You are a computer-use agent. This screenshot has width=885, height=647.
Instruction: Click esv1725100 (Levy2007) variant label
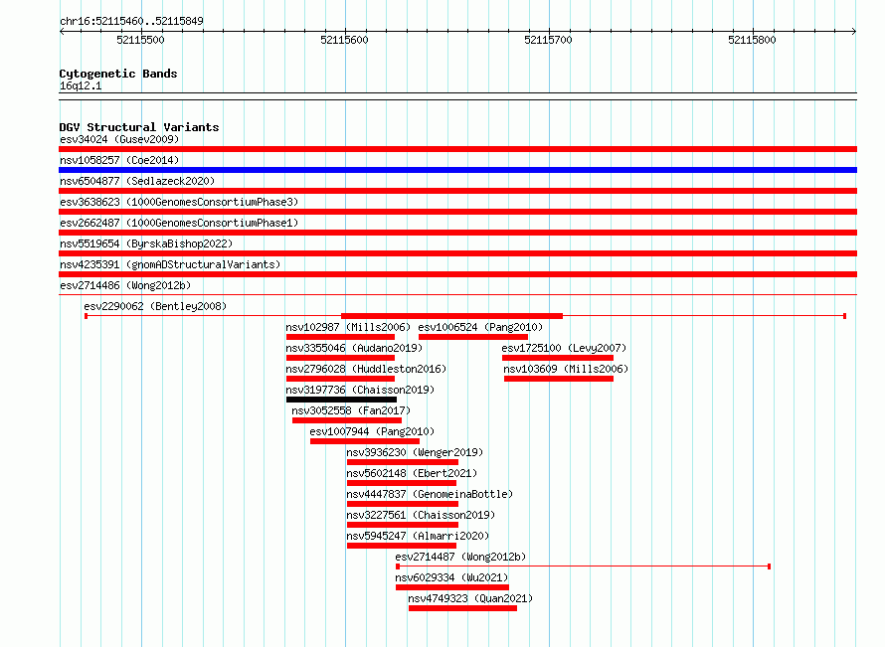click(564, 348)
